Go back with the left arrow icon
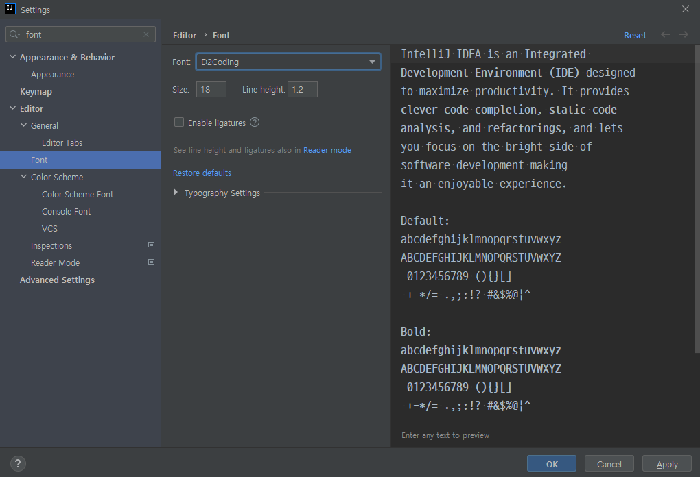This screenshot has width=700, height=477. coord(665,34)
